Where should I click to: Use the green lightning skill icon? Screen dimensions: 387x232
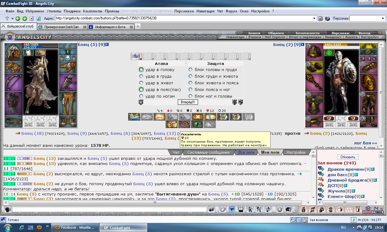point(197,124)
